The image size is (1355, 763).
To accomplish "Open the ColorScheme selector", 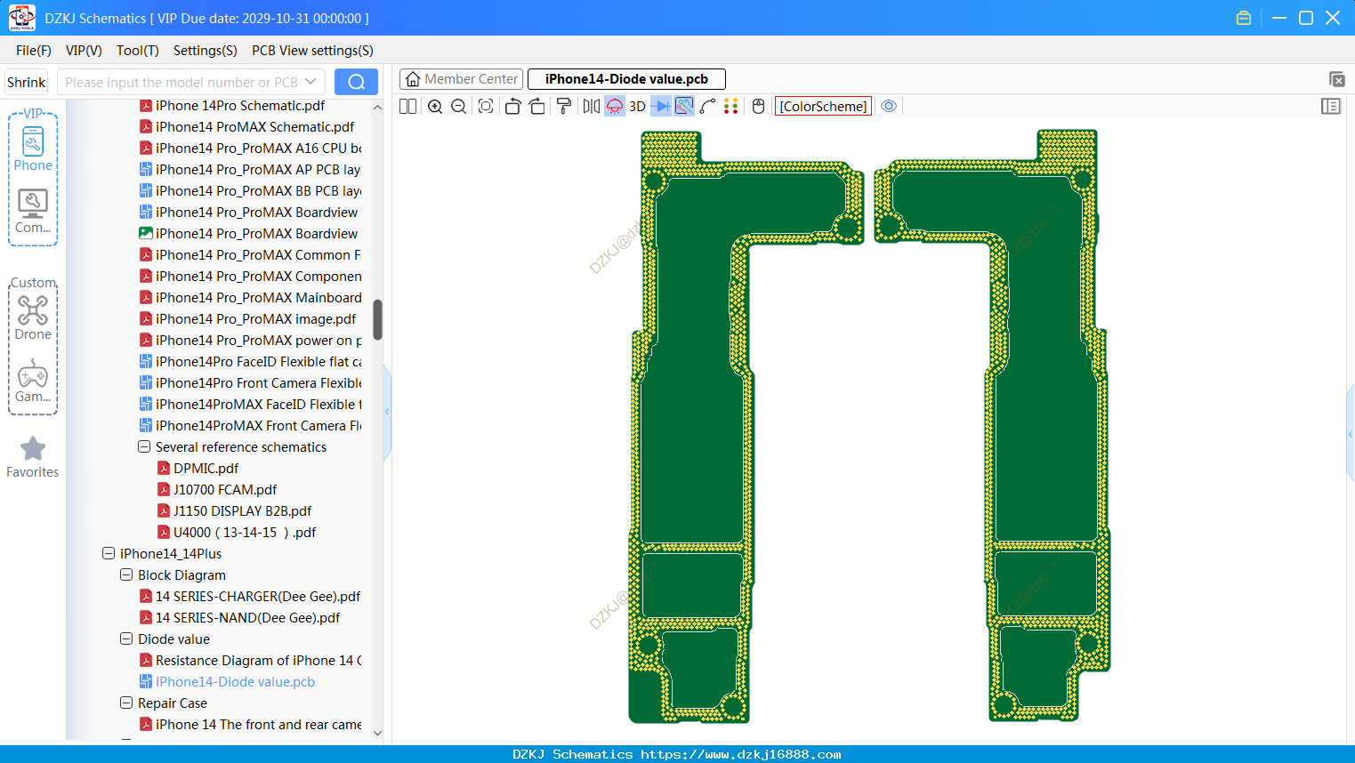I will 823,107.
